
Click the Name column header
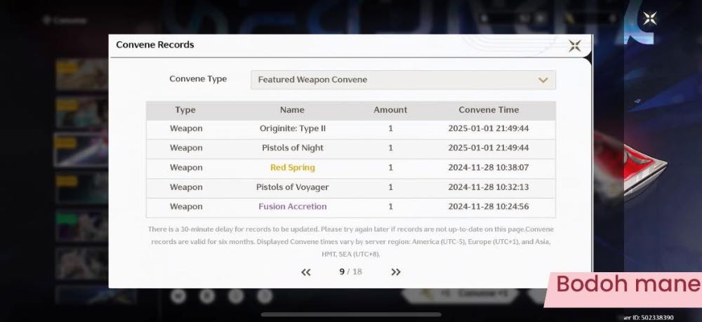[x=292, y=110]
